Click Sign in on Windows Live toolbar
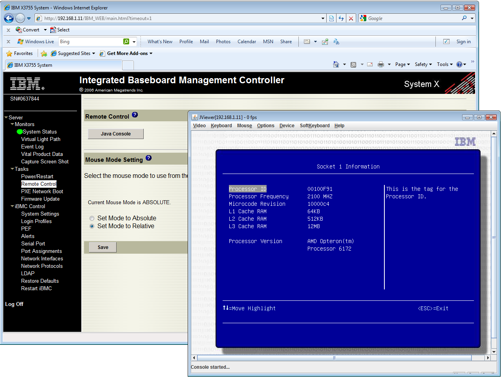 (463, 42)
